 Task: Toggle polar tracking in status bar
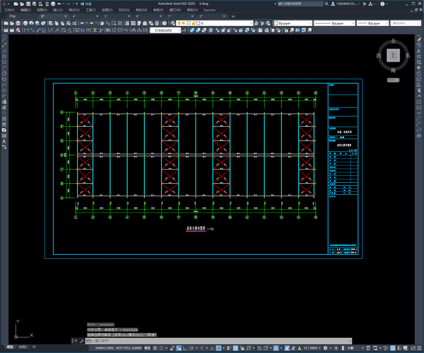pos(191,348)
